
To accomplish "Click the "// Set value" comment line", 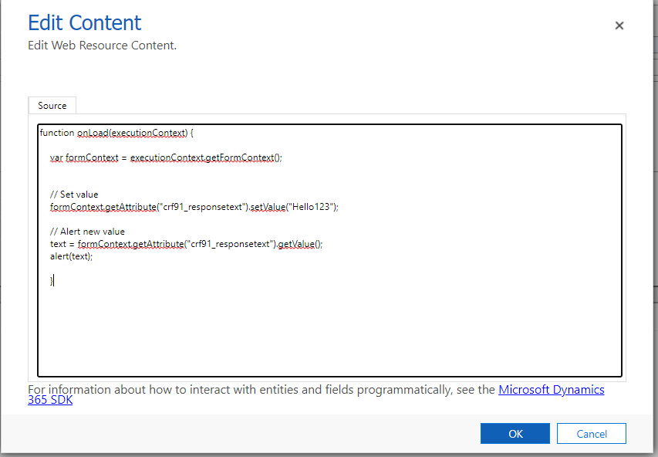I will [73, 194].
